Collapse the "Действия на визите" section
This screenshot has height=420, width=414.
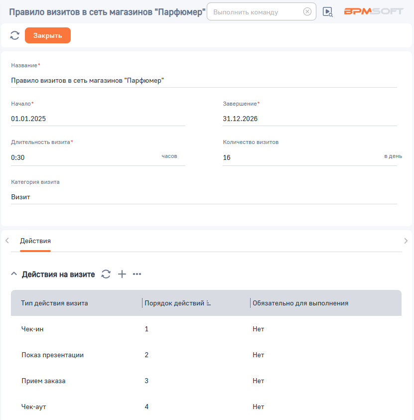14,274
